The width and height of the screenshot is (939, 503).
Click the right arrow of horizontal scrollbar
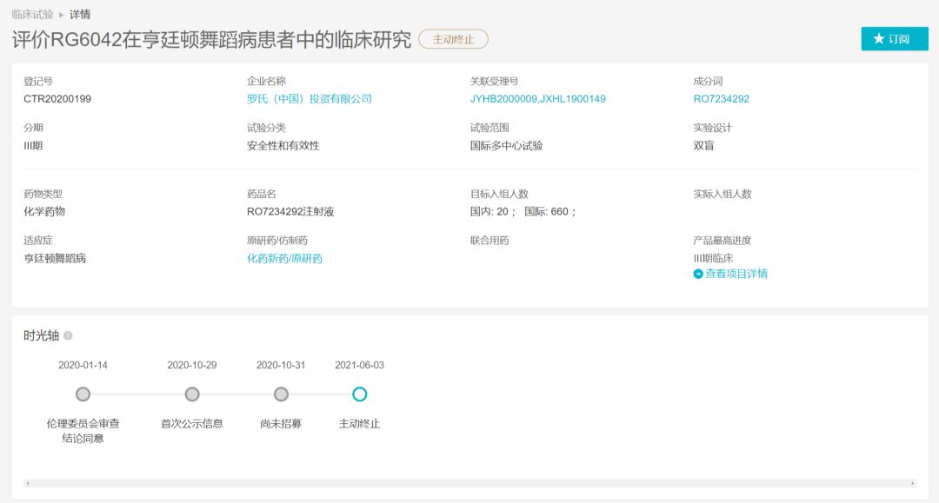click(x=913, y=483)
